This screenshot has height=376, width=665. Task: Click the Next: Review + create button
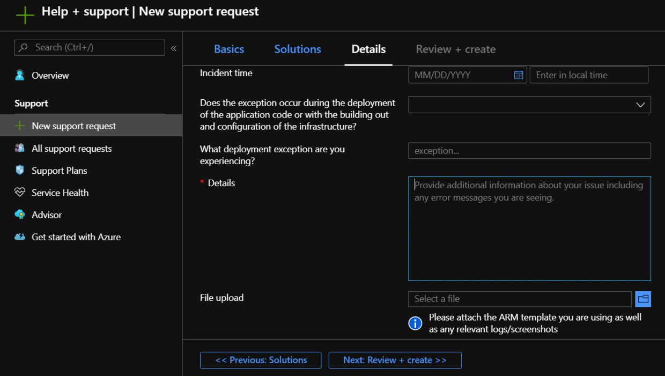click(395, 360)
